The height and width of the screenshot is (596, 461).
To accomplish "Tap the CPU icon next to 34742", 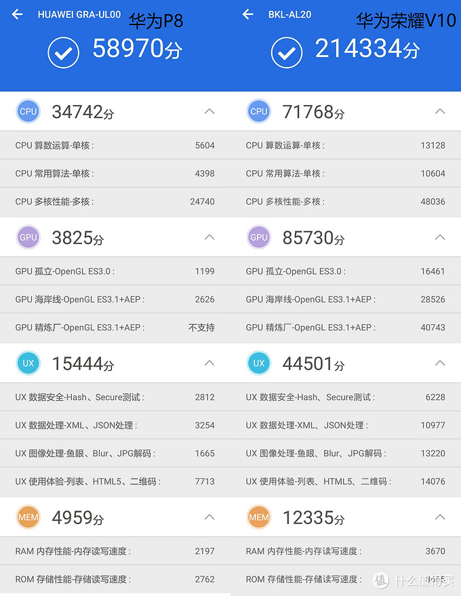I will pyautogui.click(x=28, y=111).
